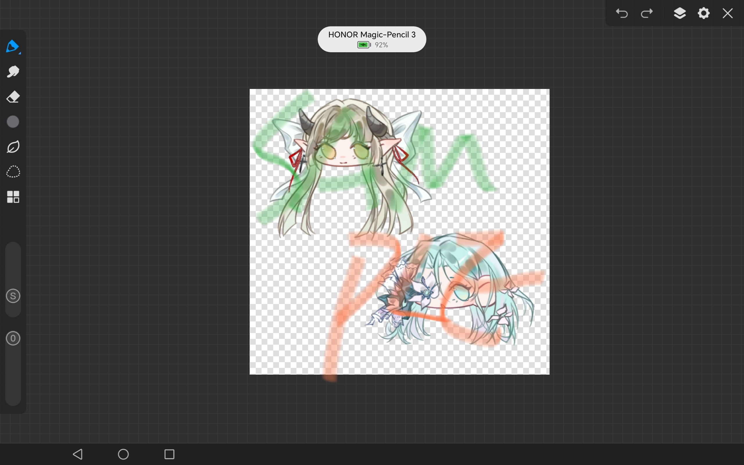Close the canvas with the X
Viewport: 744px width, 465px height.
(x=728, y=13)
